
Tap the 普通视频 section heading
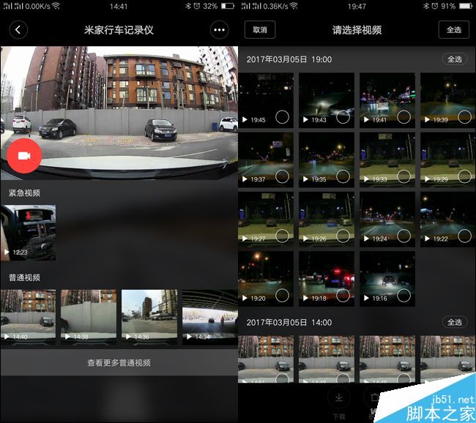24,277
